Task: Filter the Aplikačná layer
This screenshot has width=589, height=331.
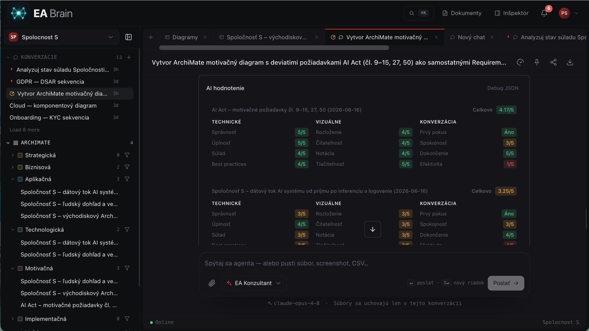Action: point(127,179)
